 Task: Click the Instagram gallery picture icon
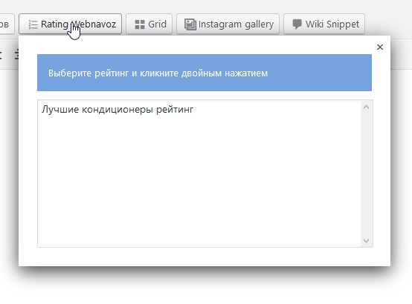pos(190,24)
